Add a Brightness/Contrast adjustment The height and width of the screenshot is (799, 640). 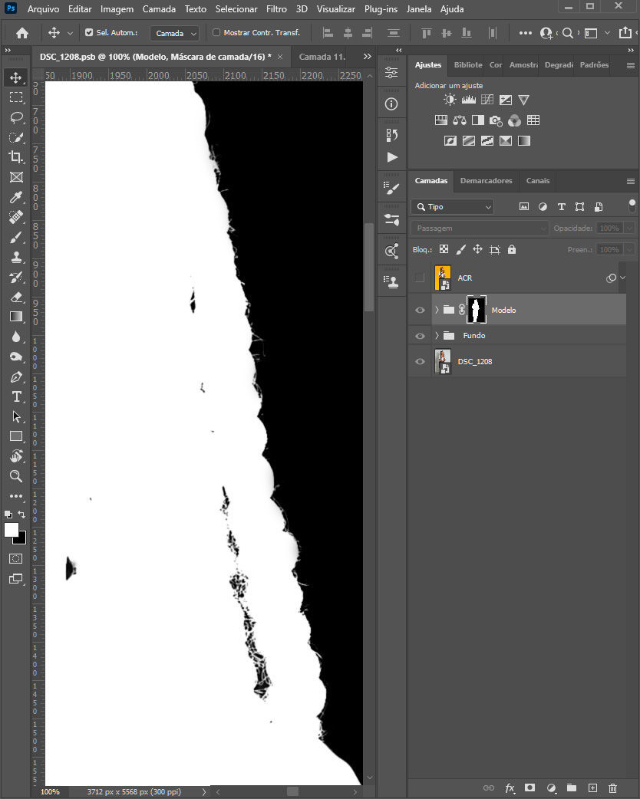pos(450,100)
